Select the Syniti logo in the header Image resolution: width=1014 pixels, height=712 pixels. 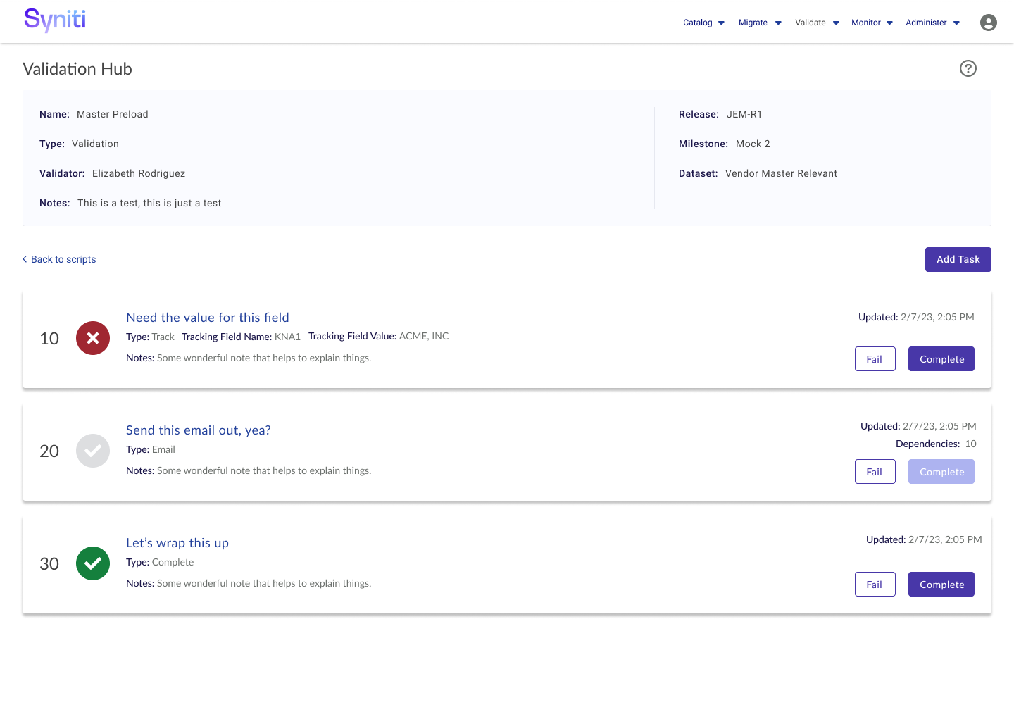tap(54, 20)
